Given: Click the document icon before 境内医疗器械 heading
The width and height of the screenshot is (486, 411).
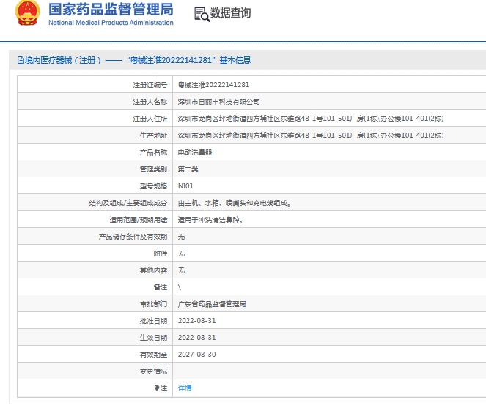Looking at the screenshot, I should (21, 60).
